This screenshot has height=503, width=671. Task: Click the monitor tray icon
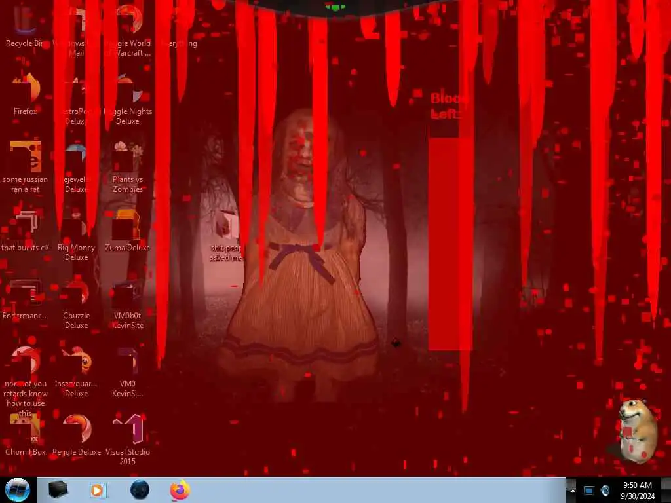click(589, 491)
